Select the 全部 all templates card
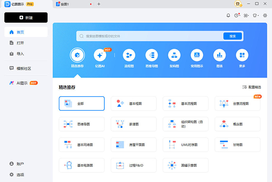 (x=82, y=103)
